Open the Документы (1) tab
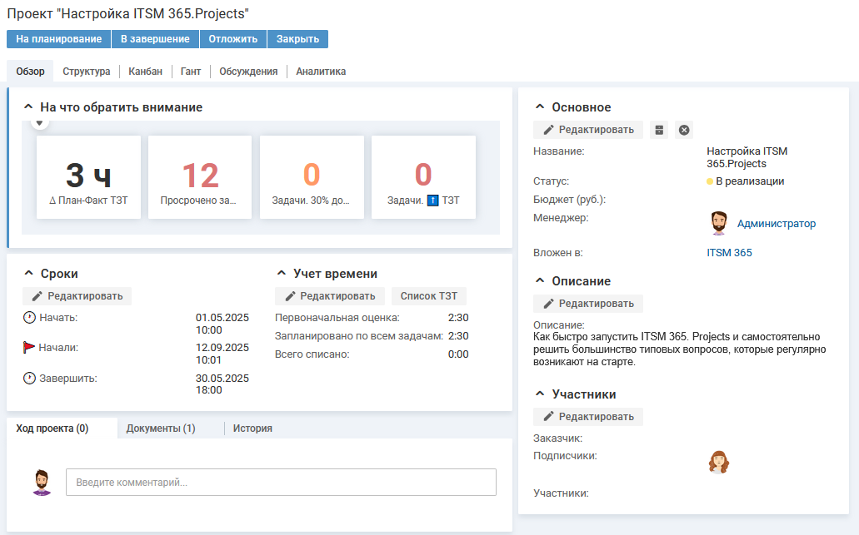 pos(161,428)
